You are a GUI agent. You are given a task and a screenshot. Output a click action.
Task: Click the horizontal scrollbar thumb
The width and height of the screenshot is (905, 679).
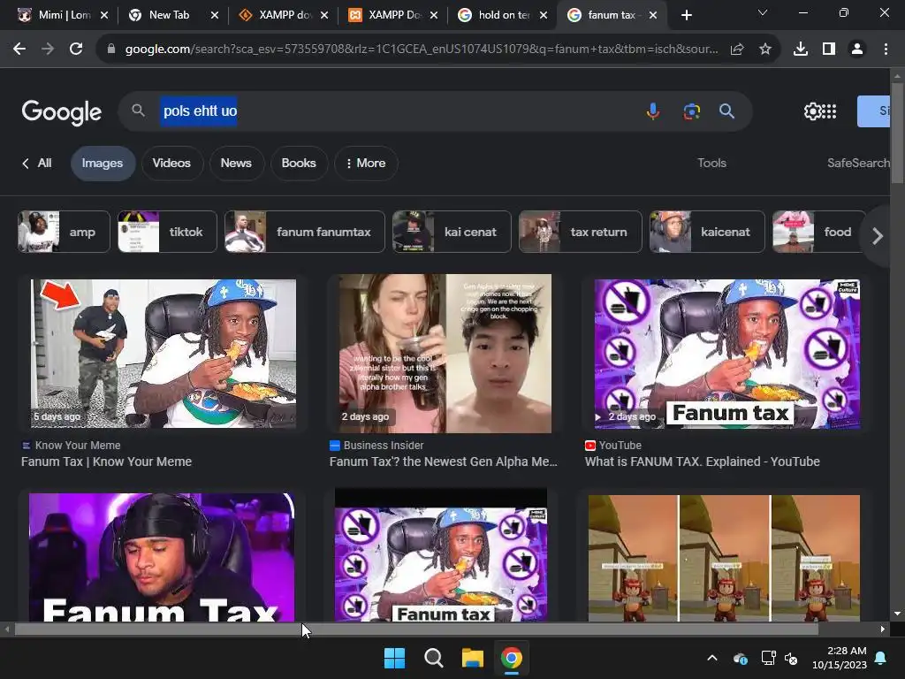(x=416, y=629)
